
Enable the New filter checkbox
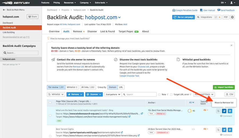click(x=159, y=94)
